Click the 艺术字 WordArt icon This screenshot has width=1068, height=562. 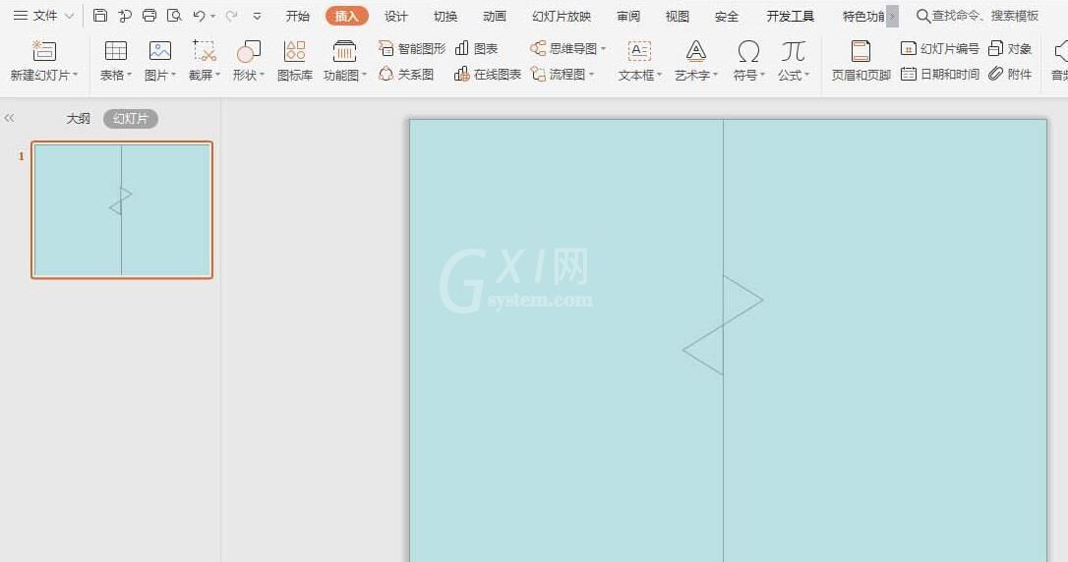[x=696, y=50]
